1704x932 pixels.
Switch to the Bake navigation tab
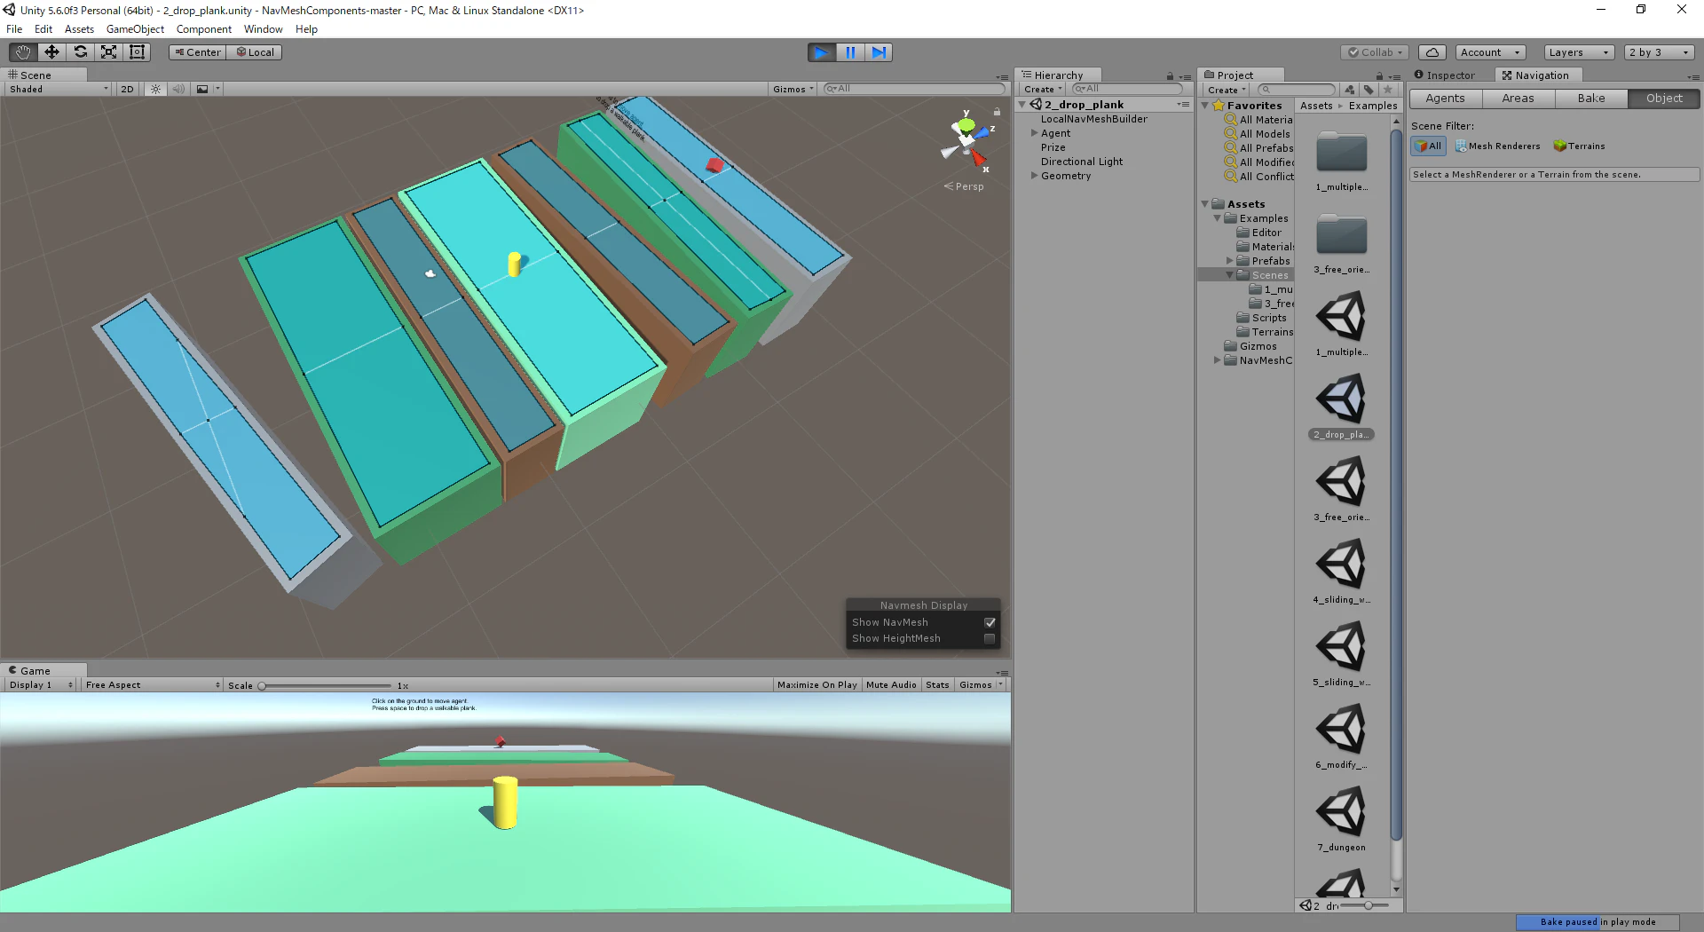point(1591,99)
